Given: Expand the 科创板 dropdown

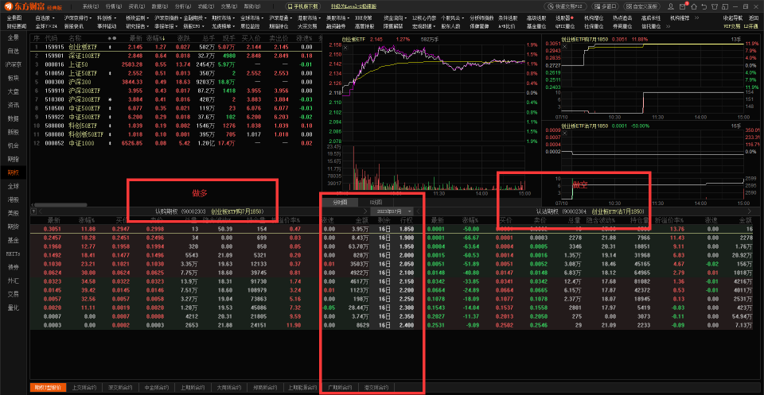Looking at the screenshot, I should [105, 17].
